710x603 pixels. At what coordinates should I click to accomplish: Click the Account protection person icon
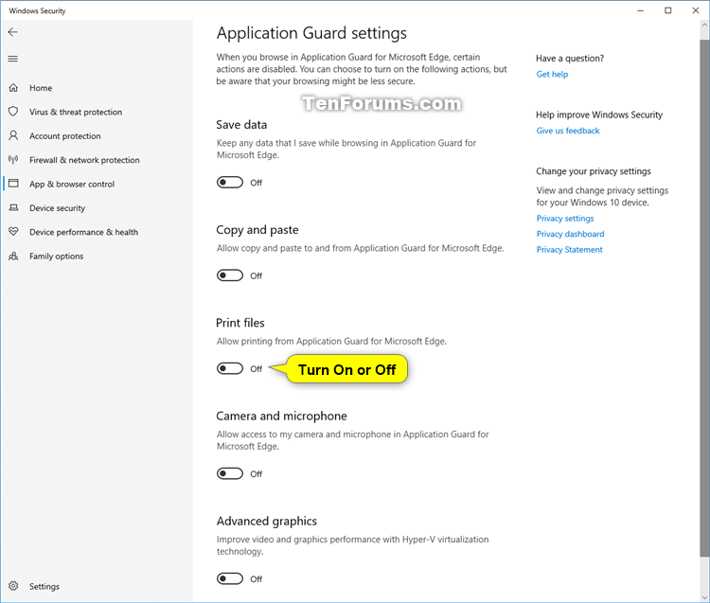click(13, 135)
